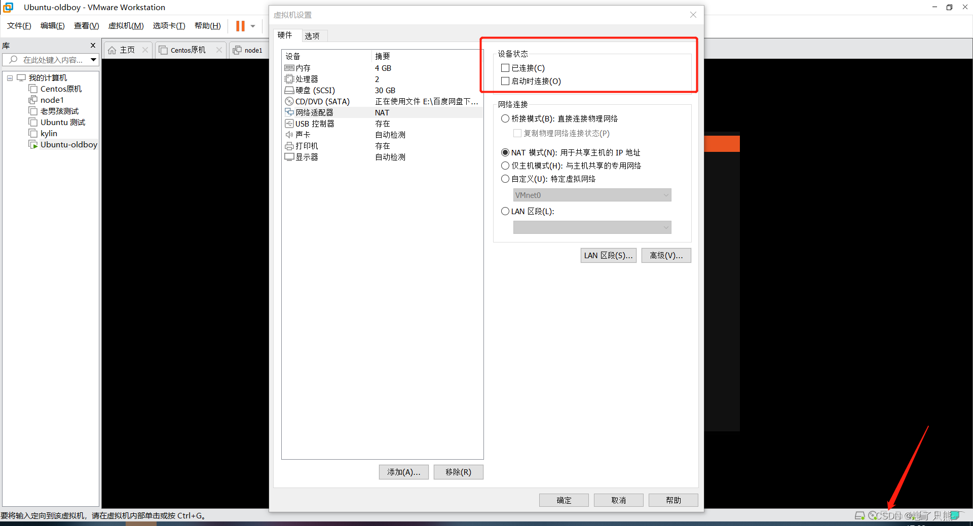The height and width of the screenshot is (526, 973).
Task: Click the Centos原机 tab VM icon
Action: 163,50
